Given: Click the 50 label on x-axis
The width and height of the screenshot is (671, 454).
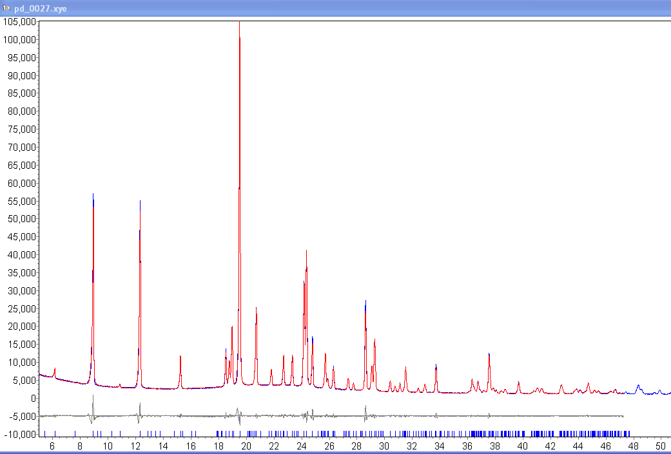Looking at the screenshot, I should (661, 446).
